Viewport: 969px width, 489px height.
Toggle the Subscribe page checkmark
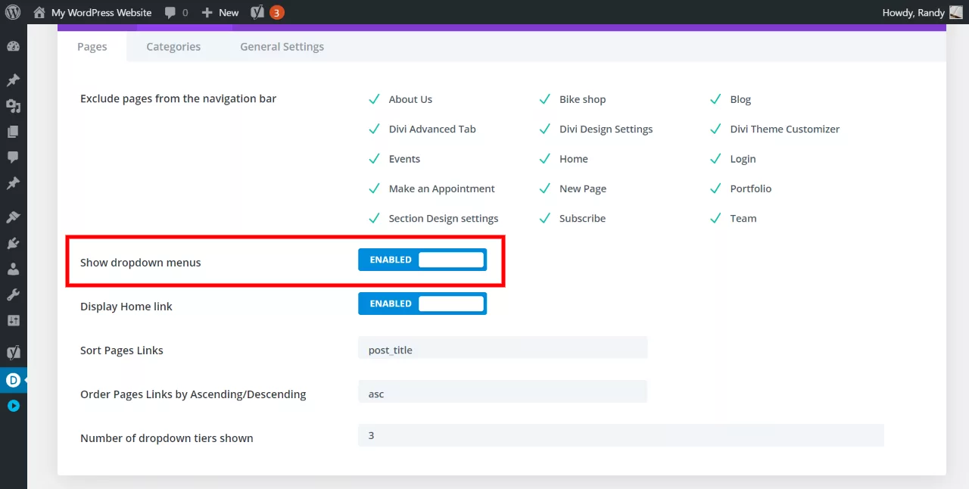(x=544, y=218)
